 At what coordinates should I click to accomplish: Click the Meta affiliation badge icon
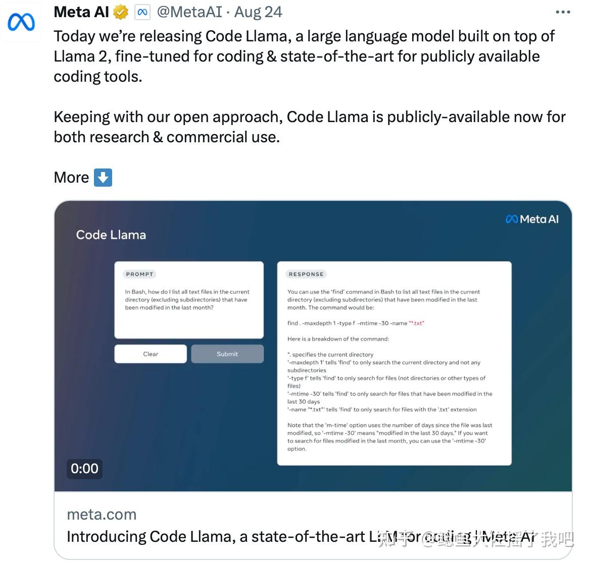[142, 13]
